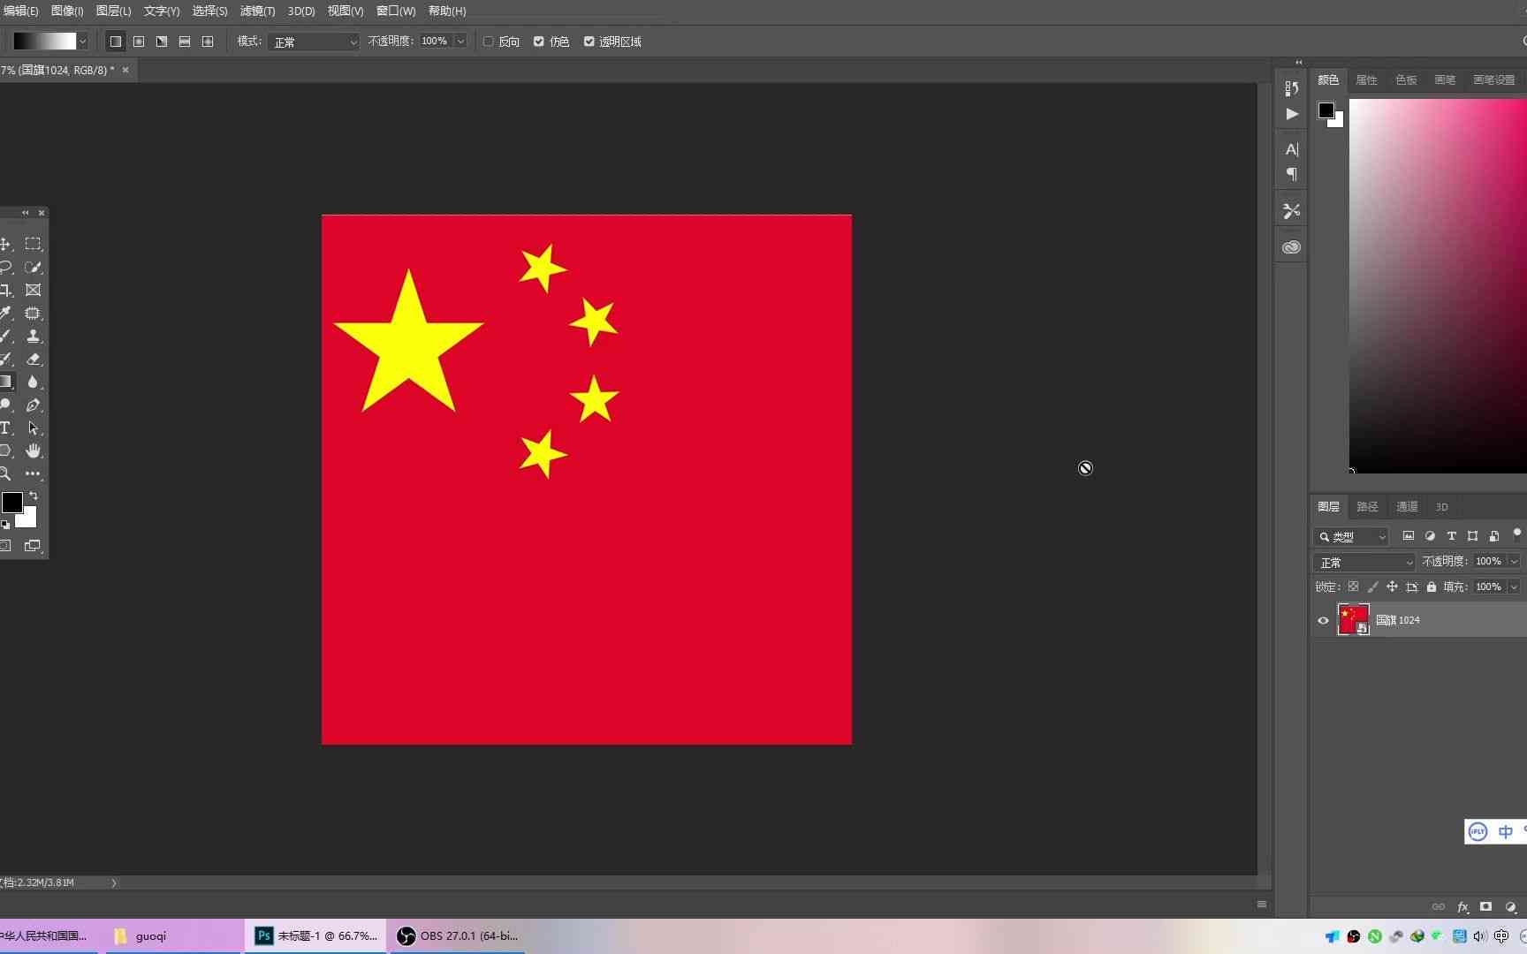
Task: Select the Hand tool
Action: coord(34,450)
